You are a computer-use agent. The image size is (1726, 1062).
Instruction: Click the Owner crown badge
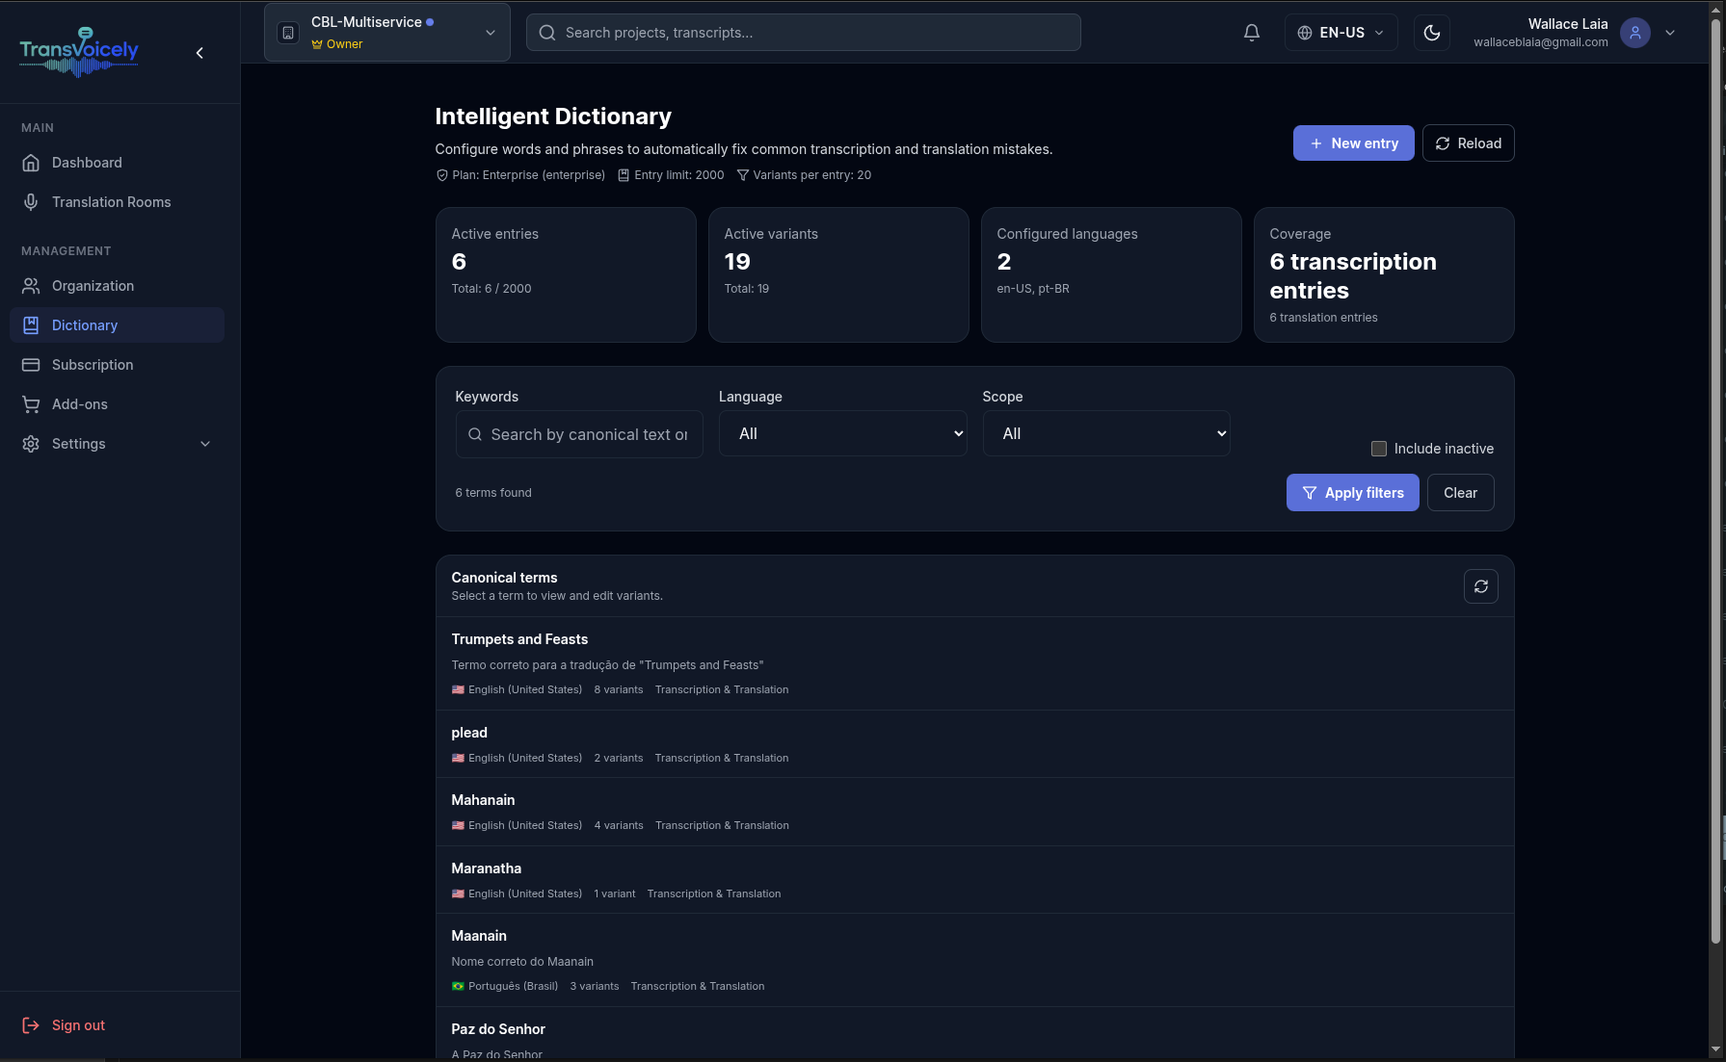337,44
